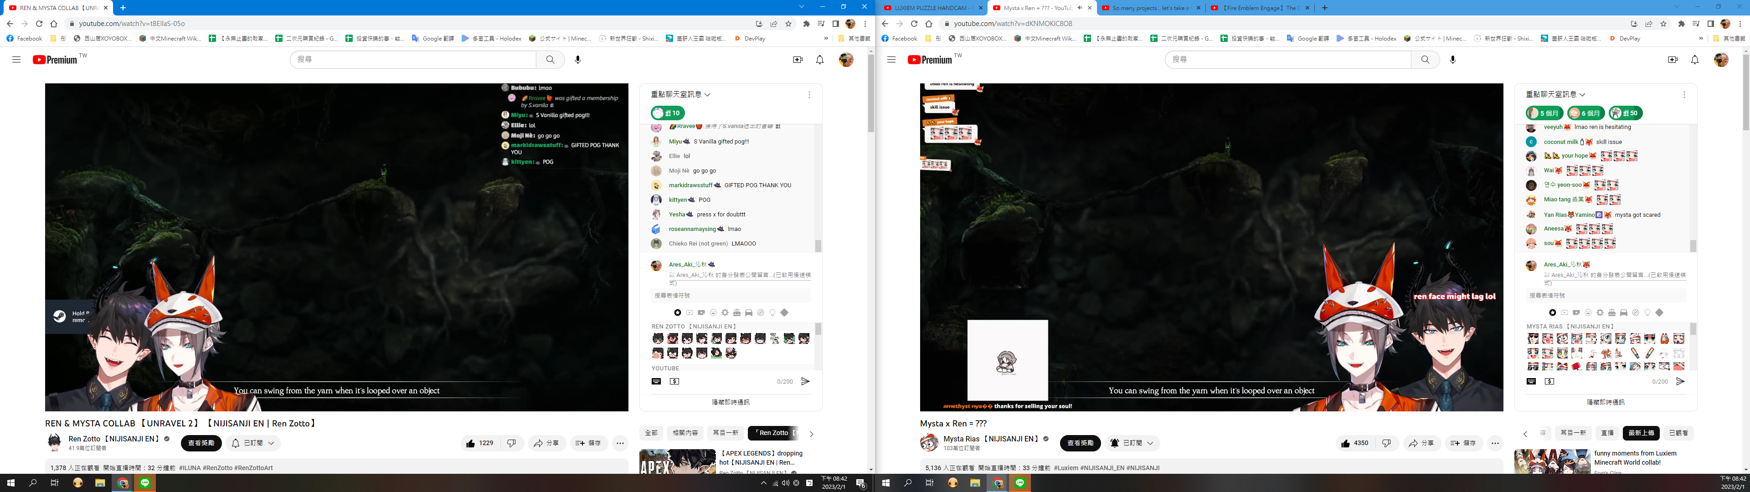Start voice search in left window
Viewport: 1750px width, 492px height.
pyautogui.click(x=578, y=60)
